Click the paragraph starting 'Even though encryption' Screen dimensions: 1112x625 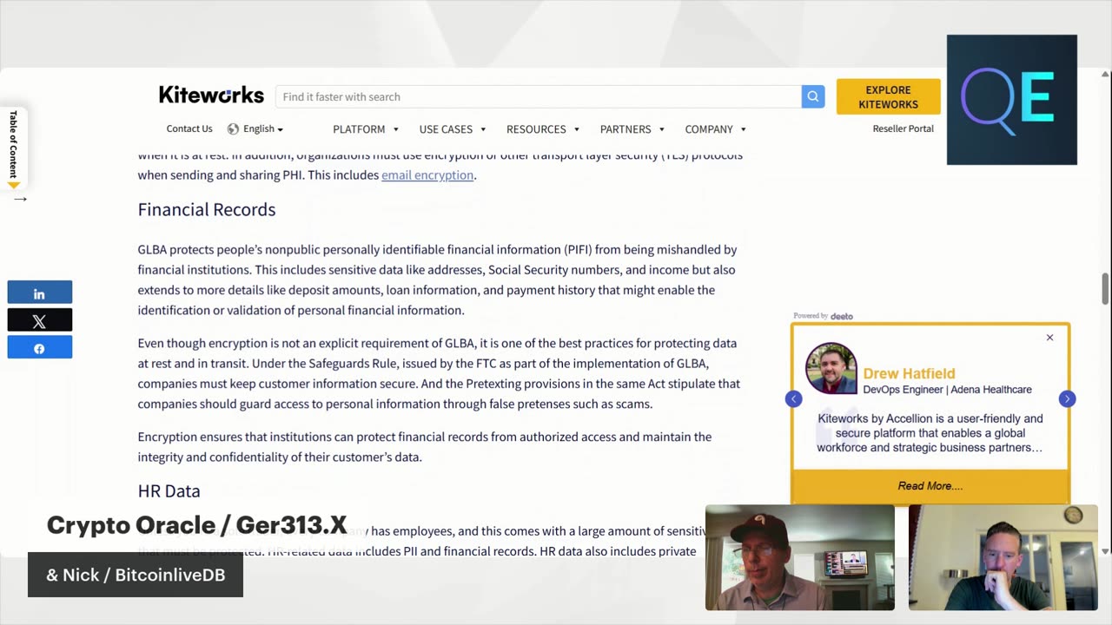(439, 373)
